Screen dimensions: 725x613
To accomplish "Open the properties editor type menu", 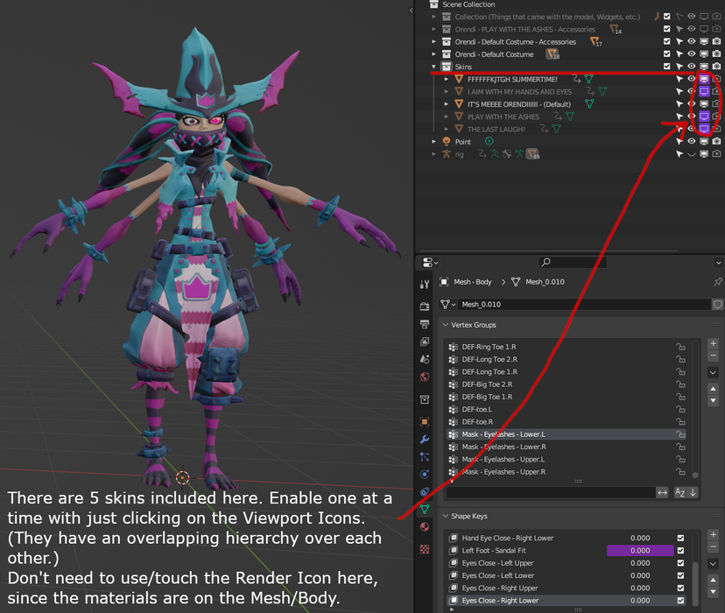I will click(430, 263).
